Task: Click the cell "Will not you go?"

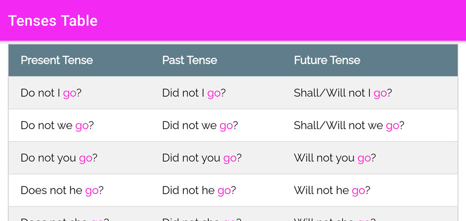Action: point(334,158)
